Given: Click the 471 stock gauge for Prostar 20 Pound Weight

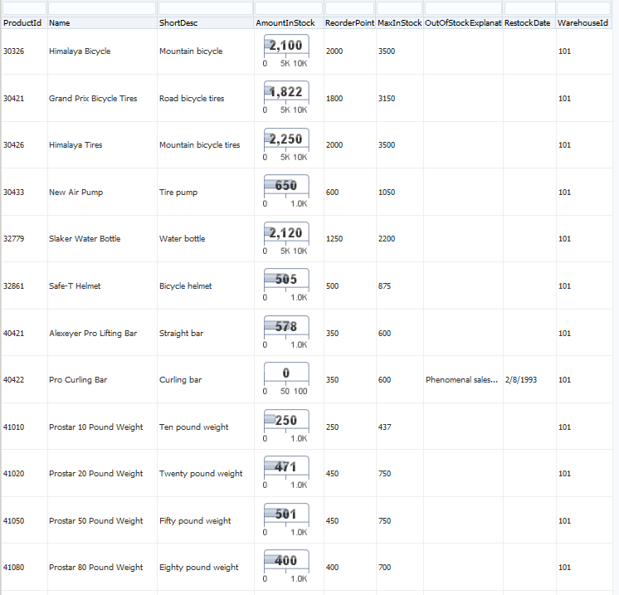Looking at the screenshot, I should (286, 473).
